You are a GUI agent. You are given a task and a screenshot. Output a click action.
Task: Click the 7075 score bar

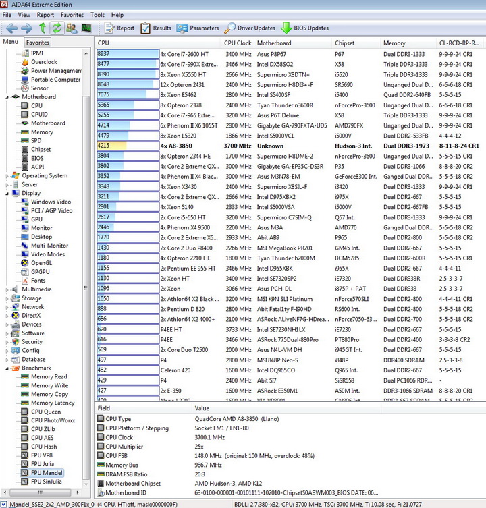128,94
